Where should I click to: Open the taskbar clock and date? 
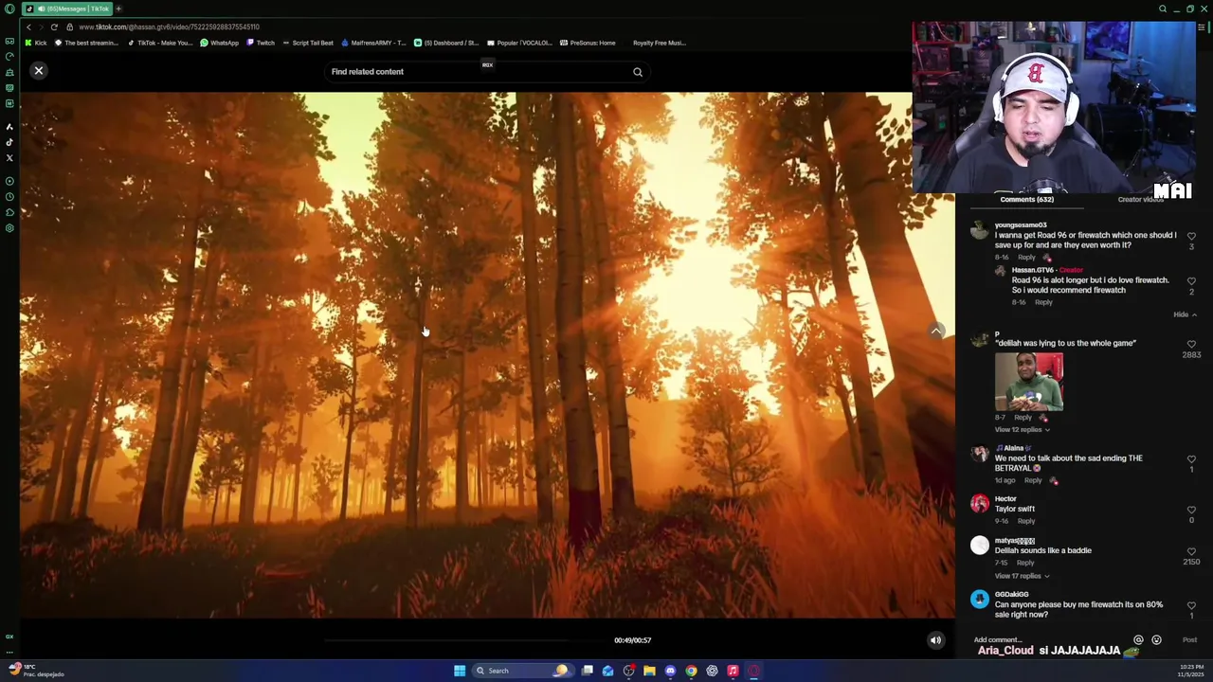point(1189,671)
